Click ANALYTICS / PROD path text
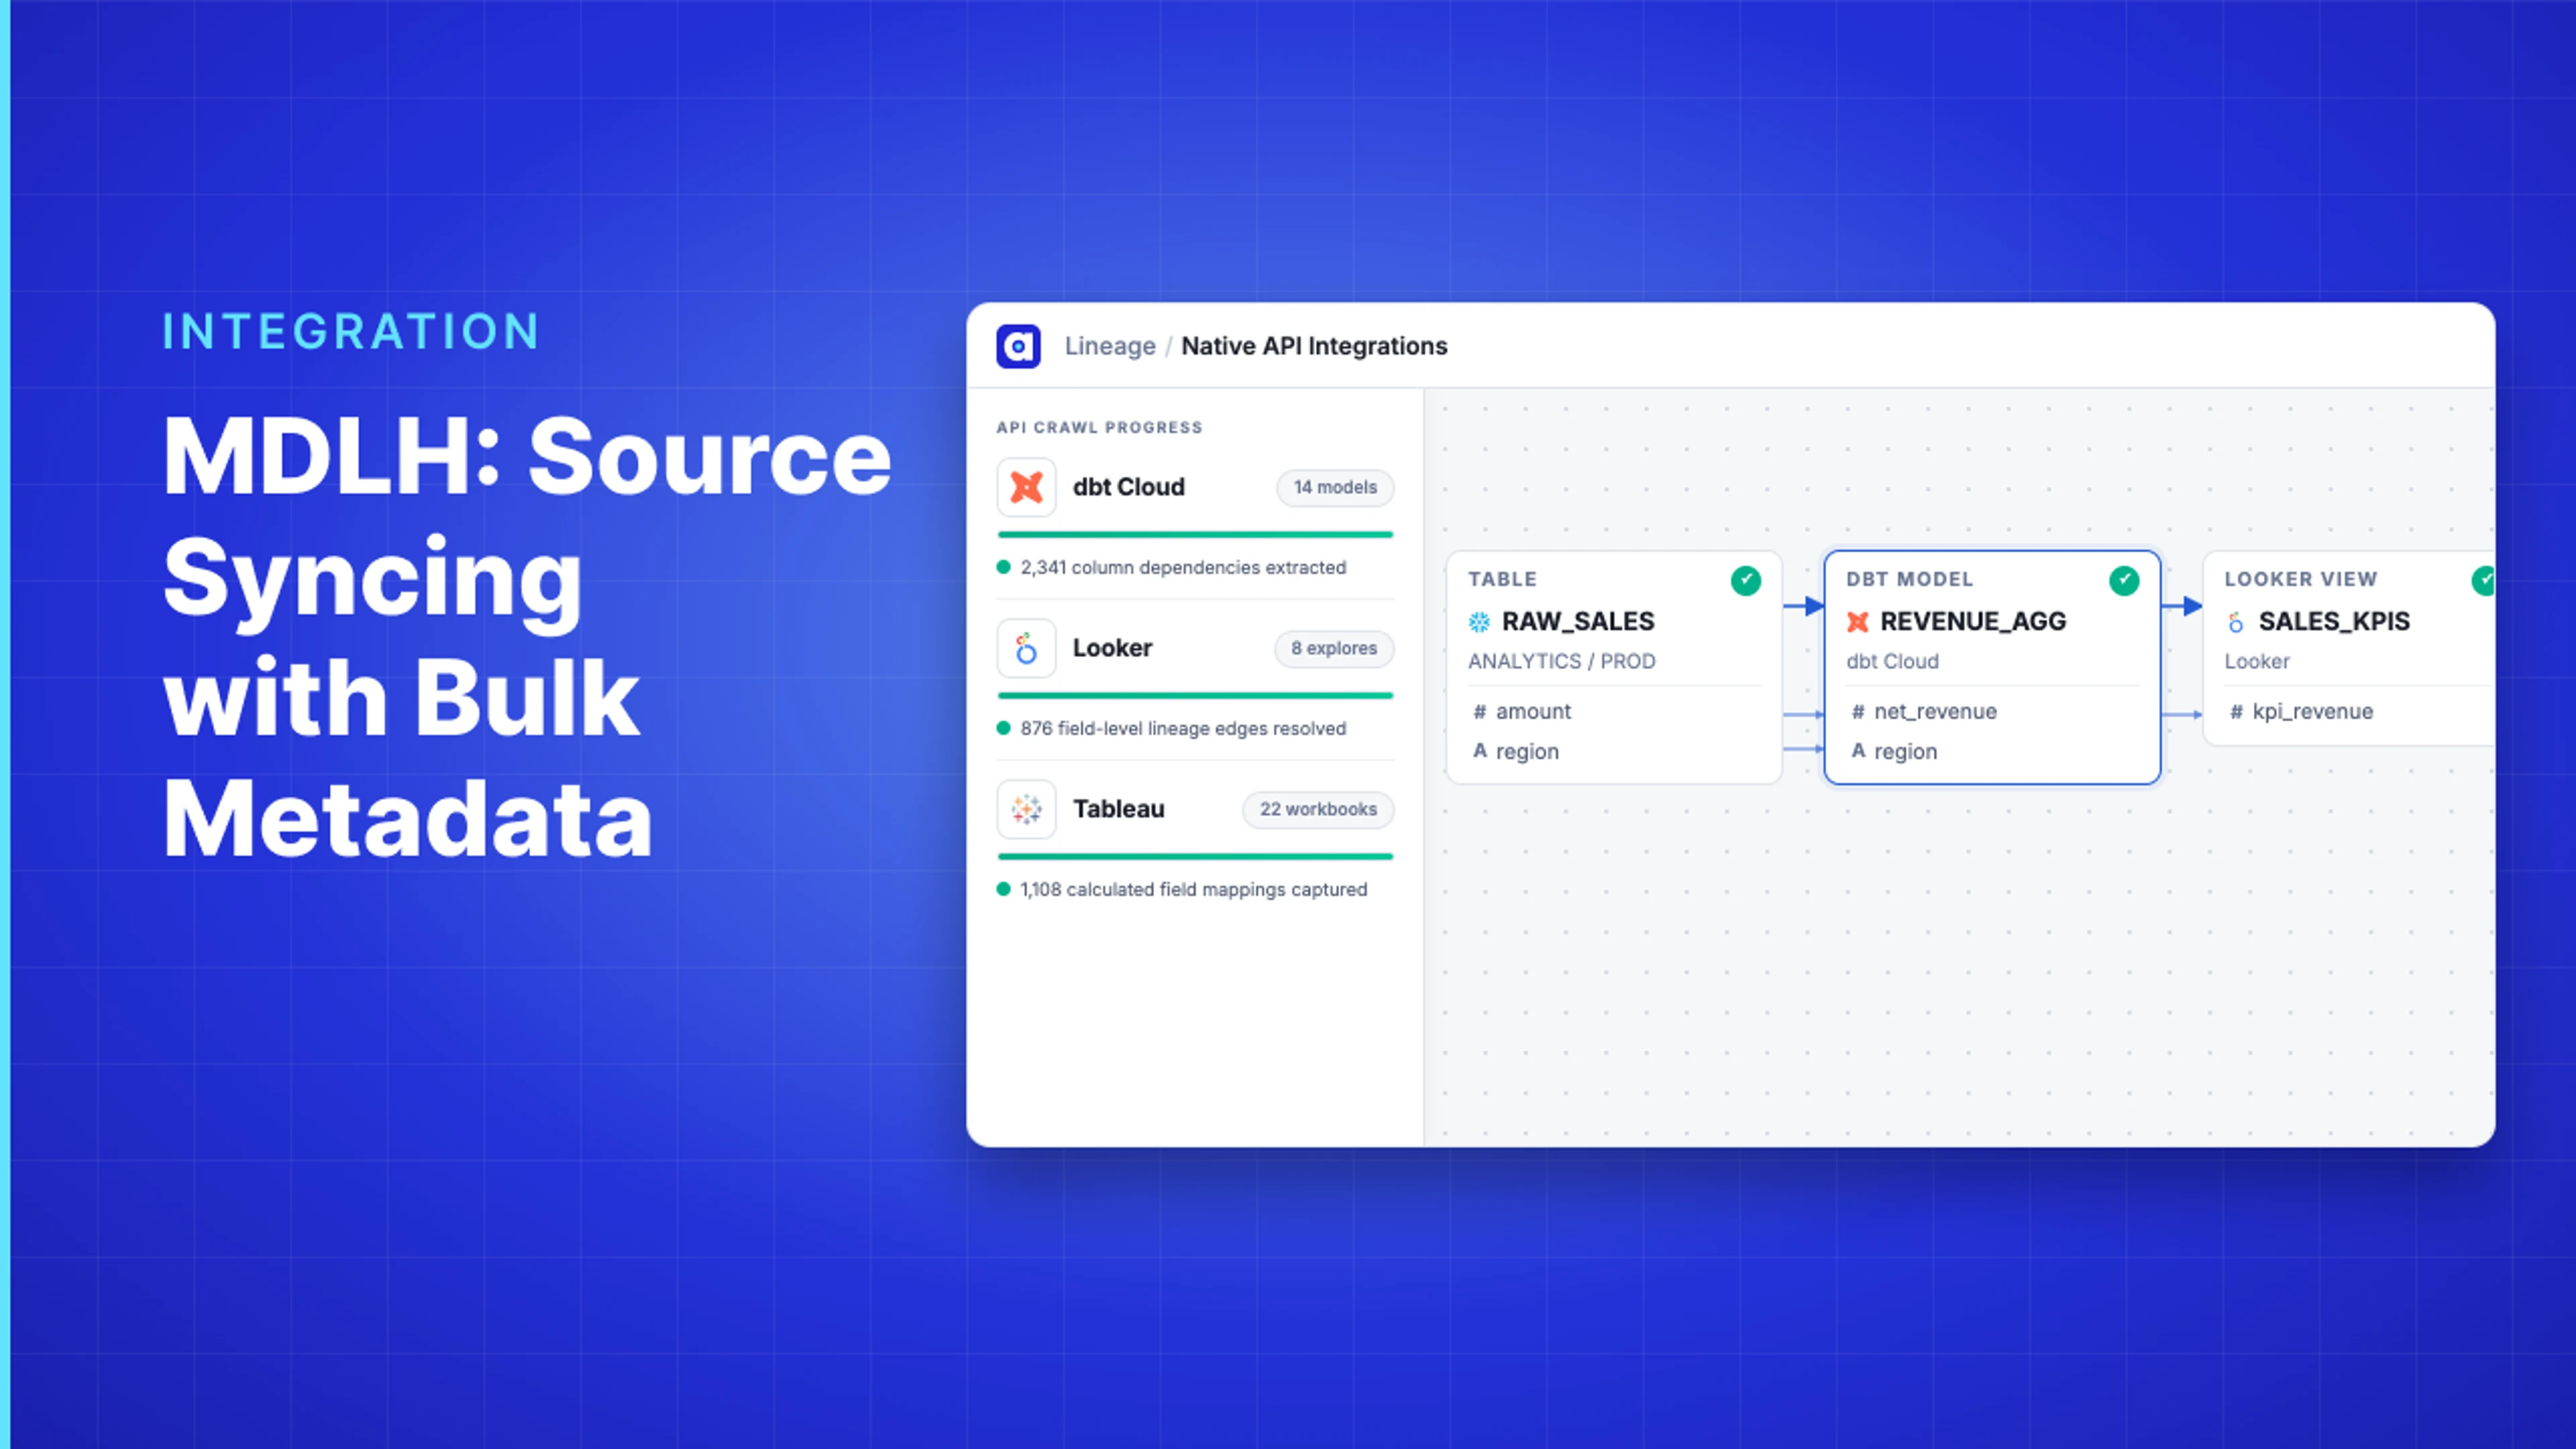The width and height of the screenshot is (2576, 1449). [1562, 661]
